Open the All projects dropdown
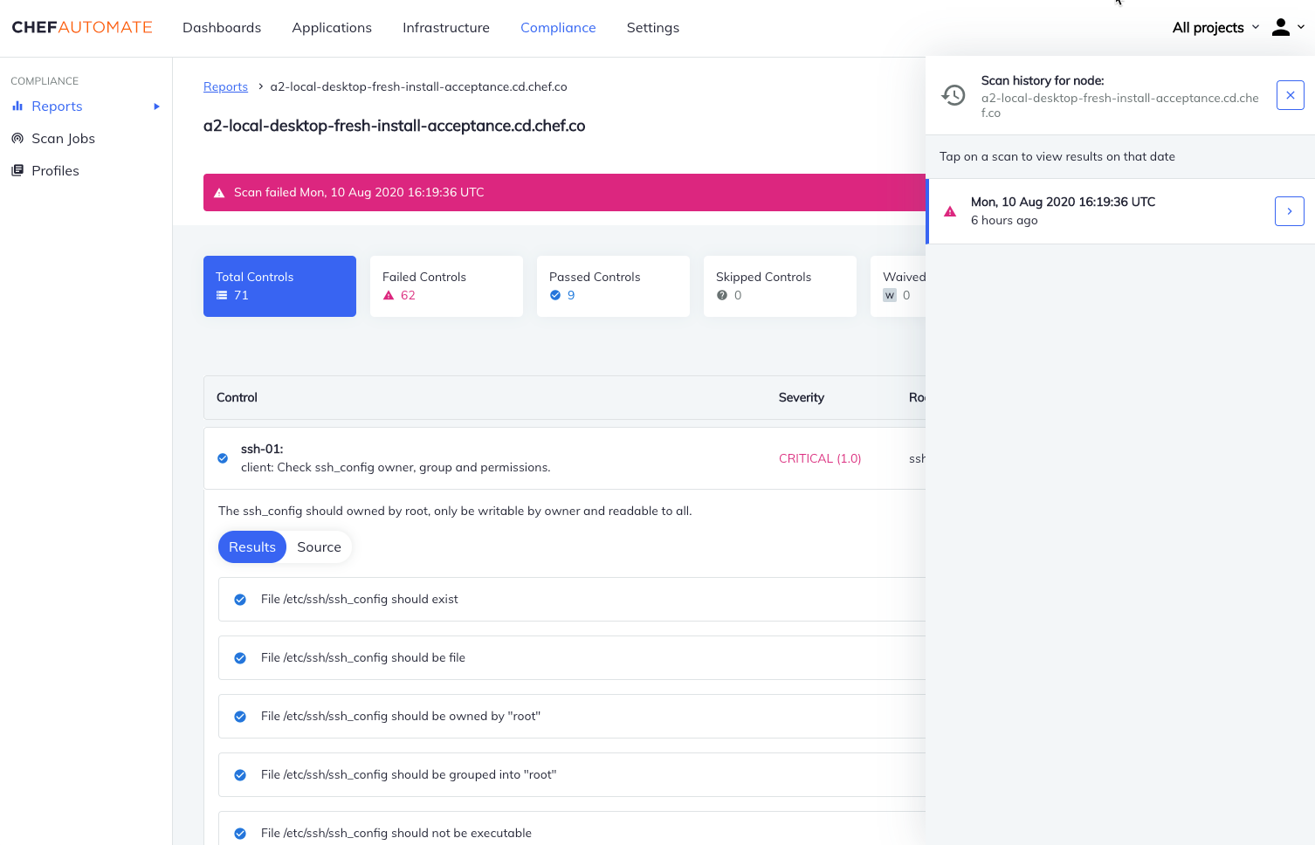Viewport: 1315px width, 845px height. (1215, 27)
